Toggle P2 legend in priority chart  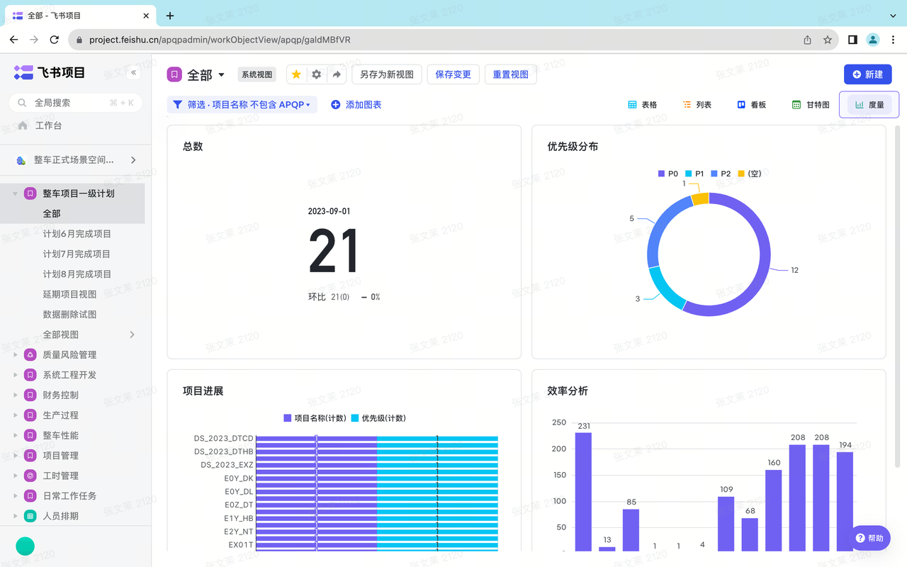tap(721, 174)
